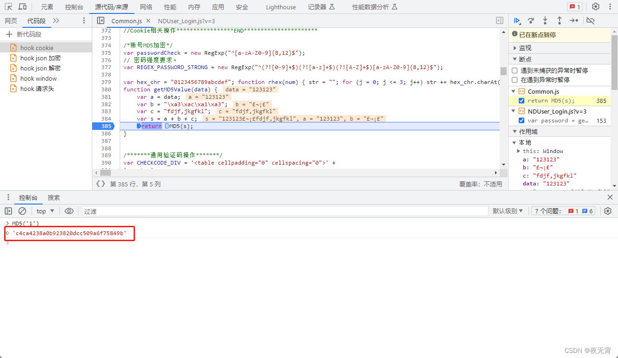Viewport: 618px width, 358px height.
Task: Step out of current function
Action: [560, 20]
